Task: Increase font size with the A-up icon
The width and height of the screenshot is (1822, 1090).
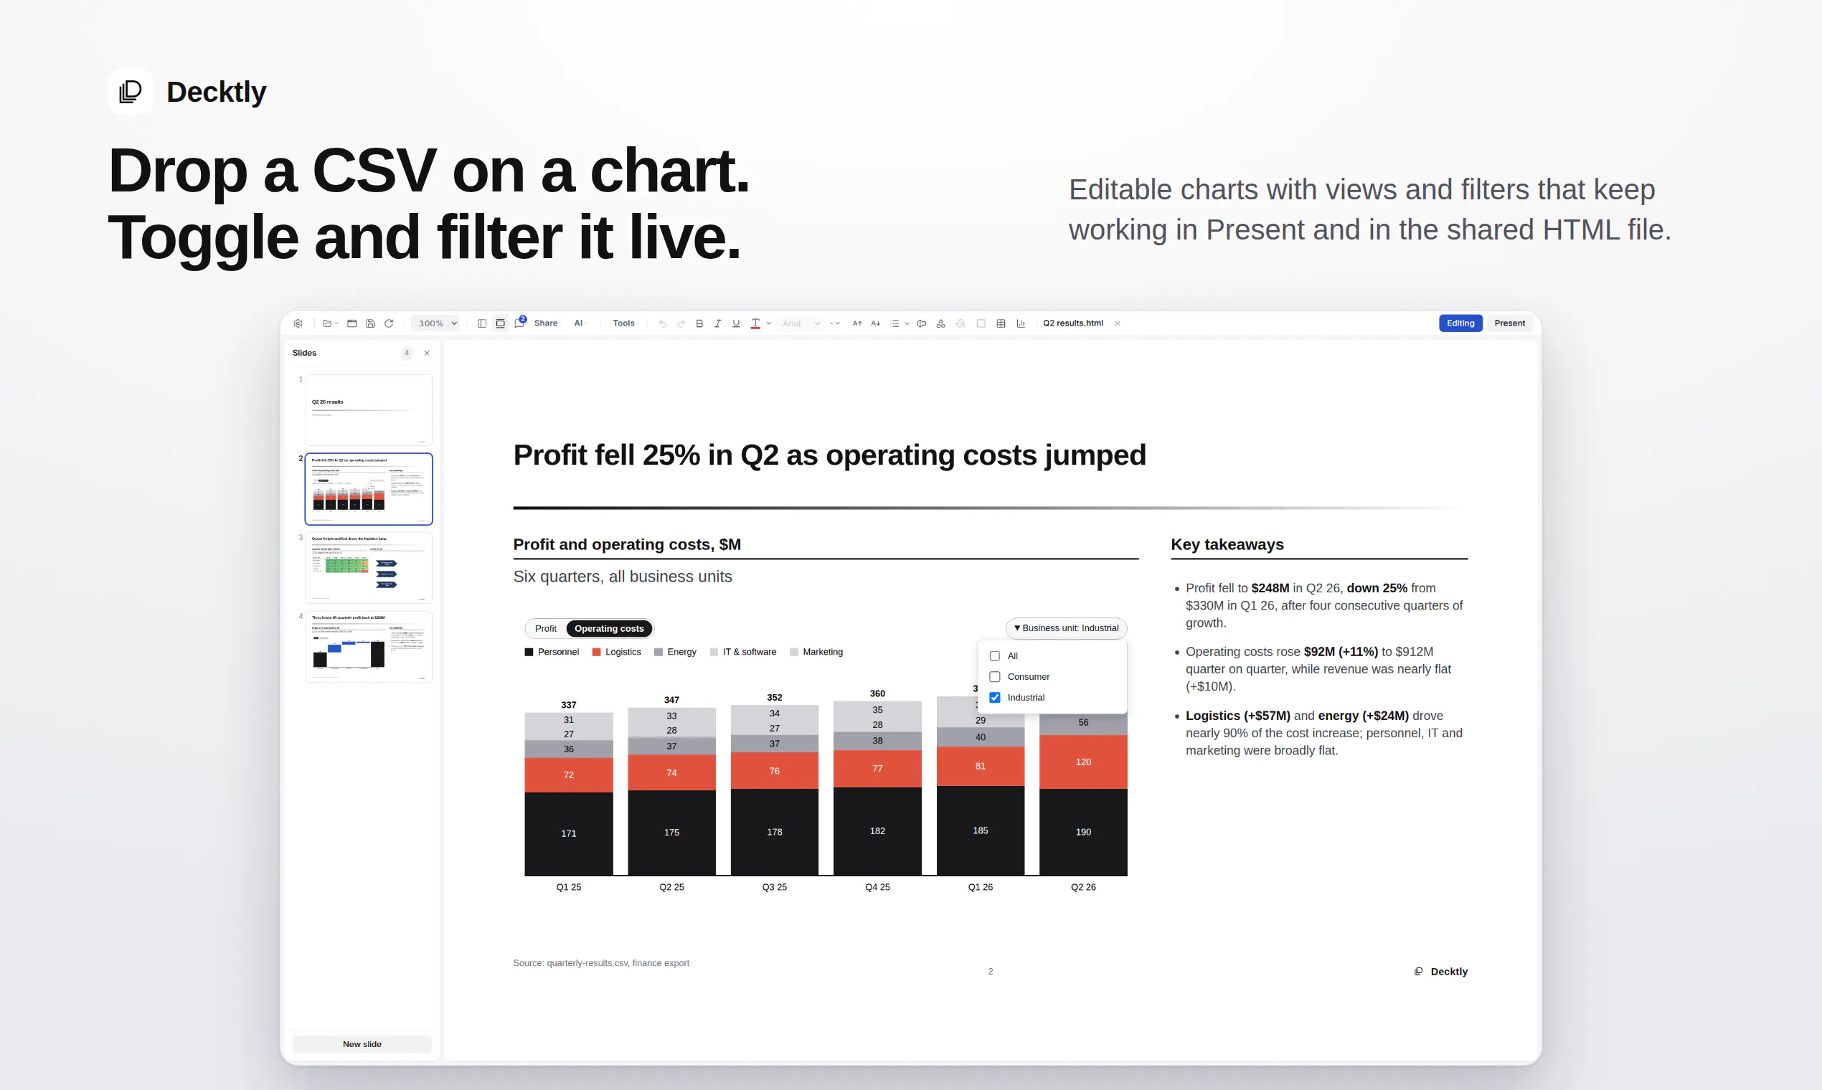Action: (856, 323)
